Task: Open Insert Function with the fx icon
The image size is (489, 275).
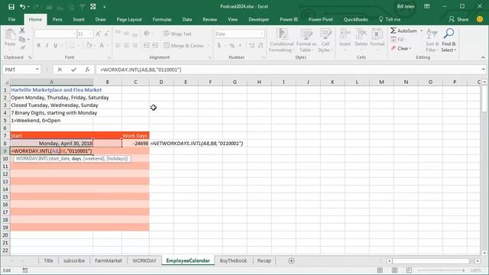Action: (87, 70)
